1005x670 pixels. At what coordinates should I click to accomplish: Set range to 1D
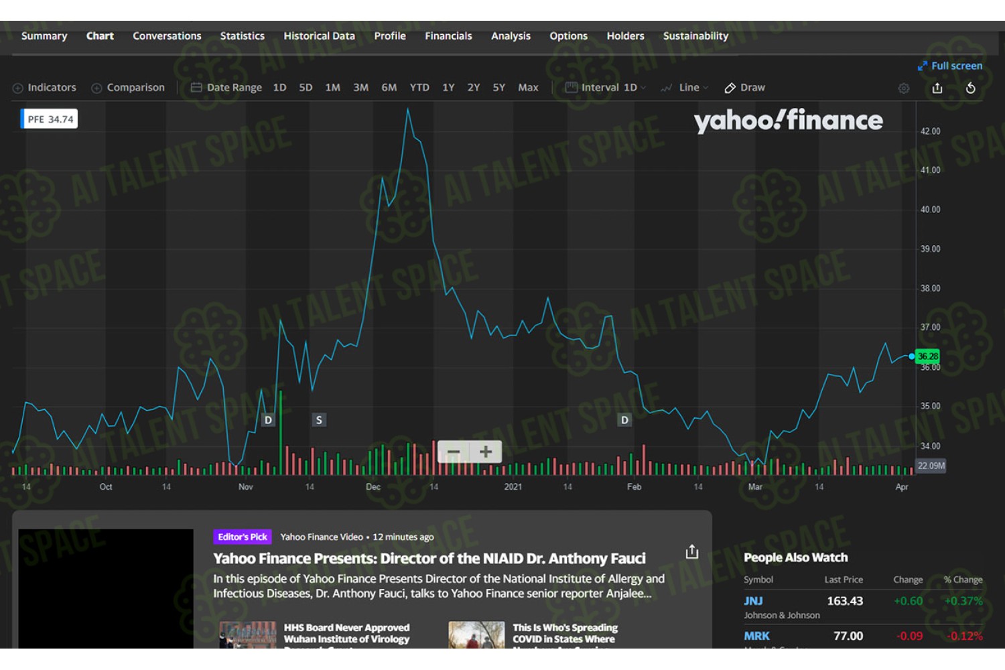click(280, 88)
